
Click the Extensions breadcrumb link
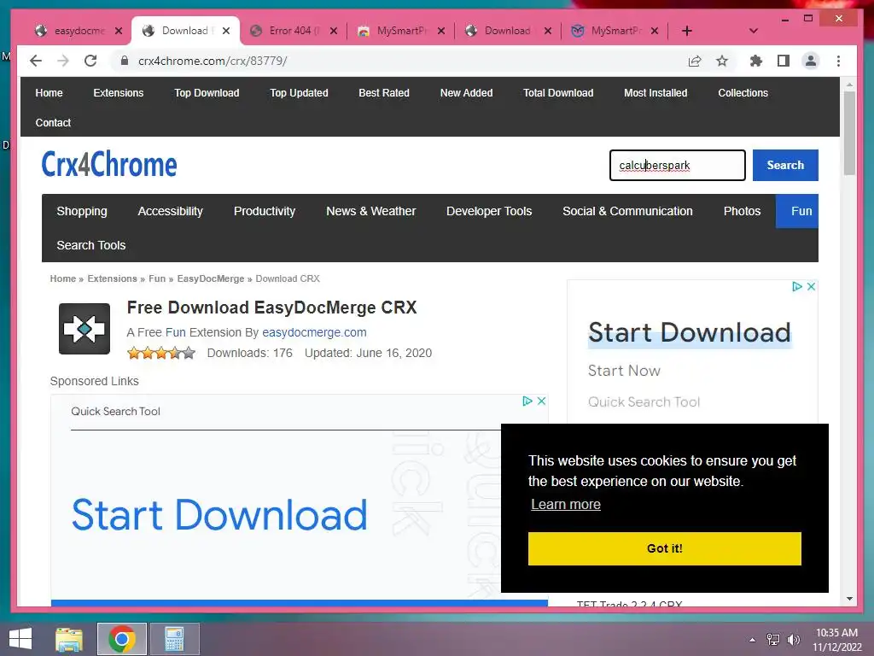pyautogui.click(x=112, y=278)
